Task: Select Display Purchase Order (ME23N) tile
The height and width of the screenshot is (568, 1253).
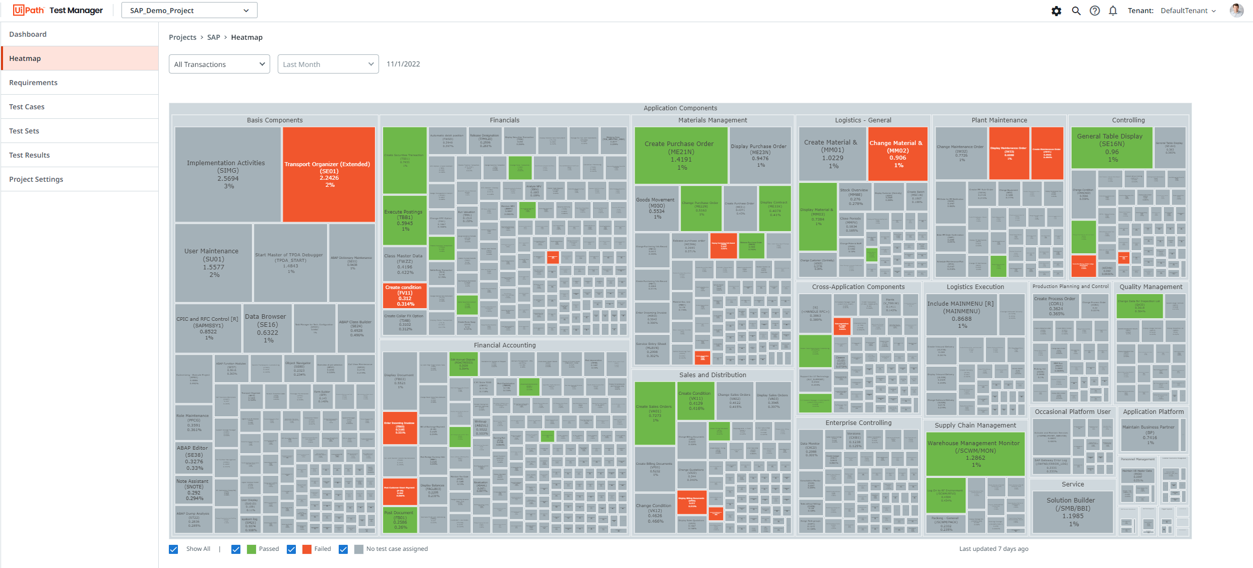Action: click(x=760, y=155)
